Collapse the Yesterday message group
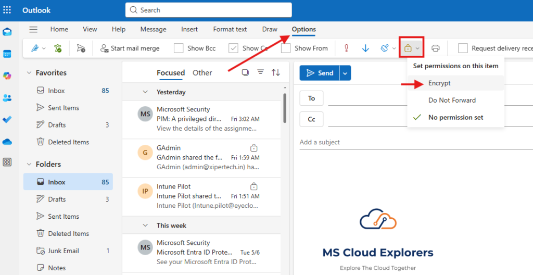 146,92
